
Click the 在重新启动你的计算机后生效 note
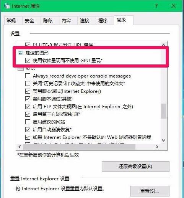(48, 155)
